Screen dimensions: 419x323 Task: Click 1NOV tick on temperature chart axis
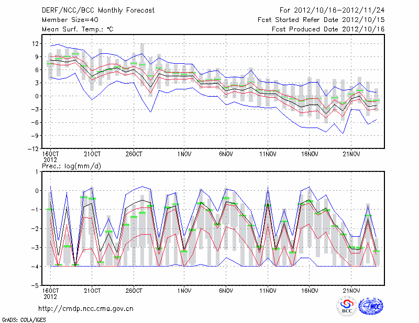point(184,154)
